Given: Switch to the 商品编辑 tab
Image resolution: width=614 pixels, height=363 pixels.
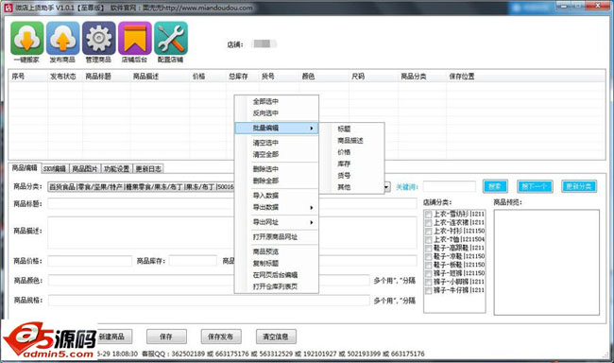Looking at the screenshot, I should pyautogui.click(x=25, y=167).
